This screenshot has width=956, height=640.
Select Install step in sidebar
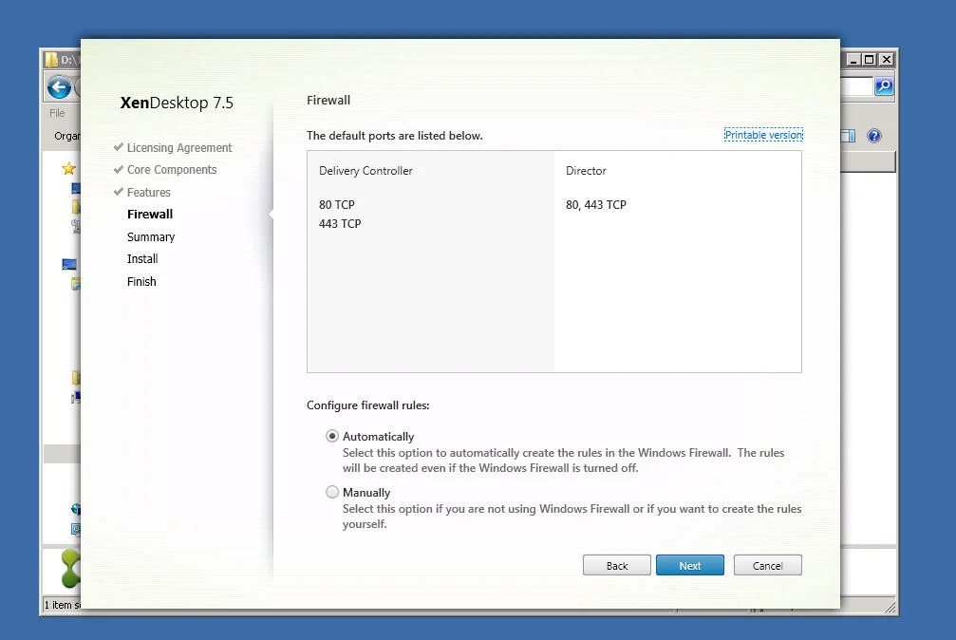[142, 258]
